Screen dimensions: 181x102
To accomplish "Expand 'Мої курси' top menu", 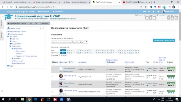I will pos(43,12).
